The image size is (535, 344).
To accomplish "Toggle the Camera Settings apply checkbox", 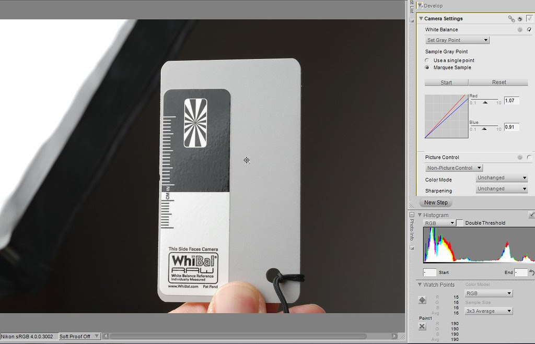I will (x=529, y=18).
